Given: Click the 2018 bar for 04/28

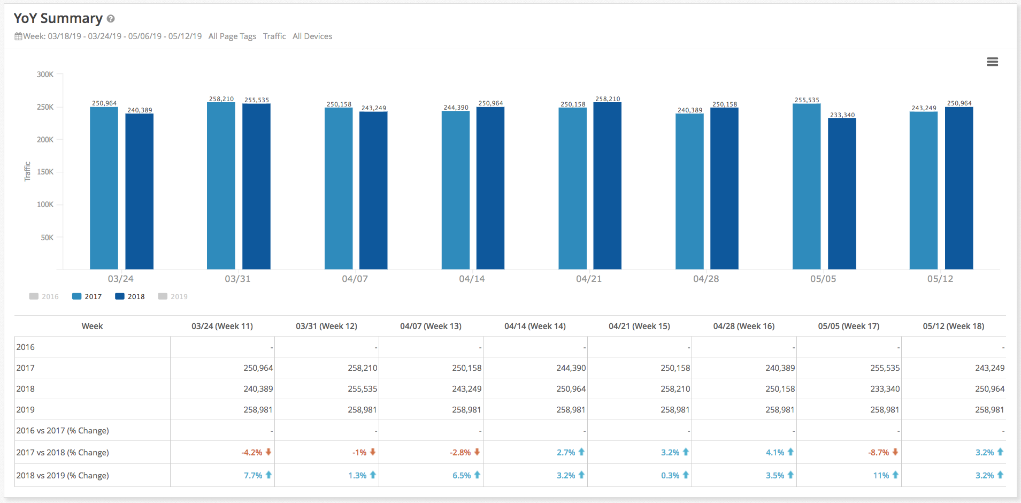Looking at the screenshot, I should 724,188.
